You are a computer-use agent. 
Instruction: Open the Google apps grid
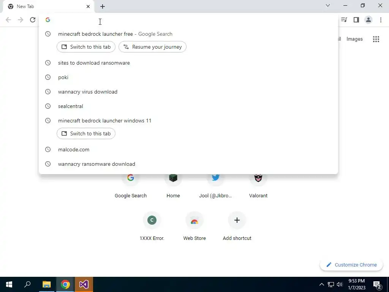(376, 39)
